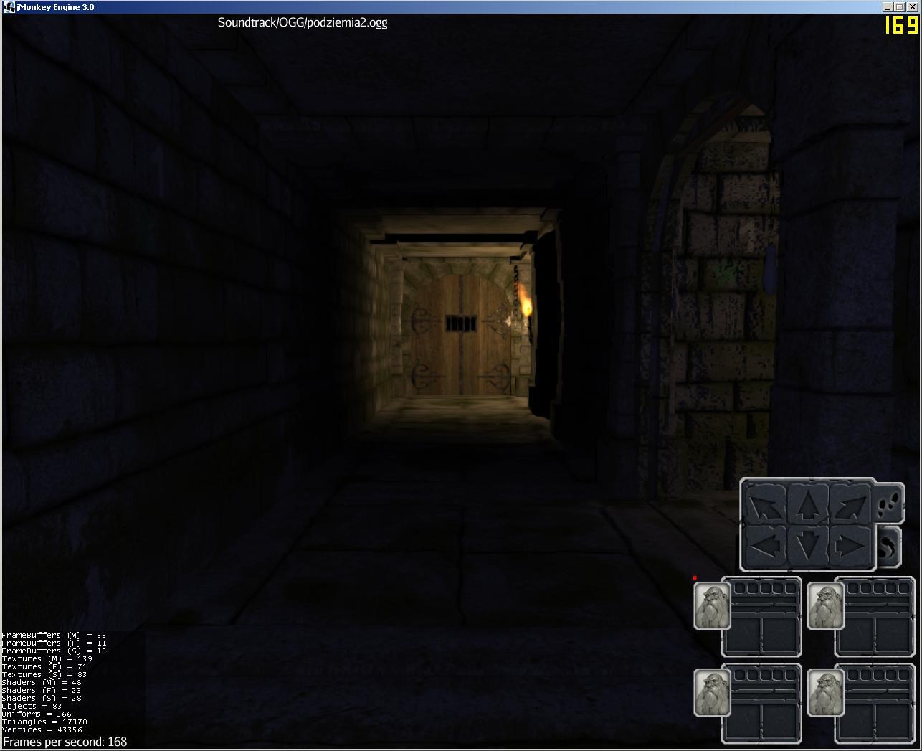Click the serpent S-shaped icon below footprints

click(890, 547)
